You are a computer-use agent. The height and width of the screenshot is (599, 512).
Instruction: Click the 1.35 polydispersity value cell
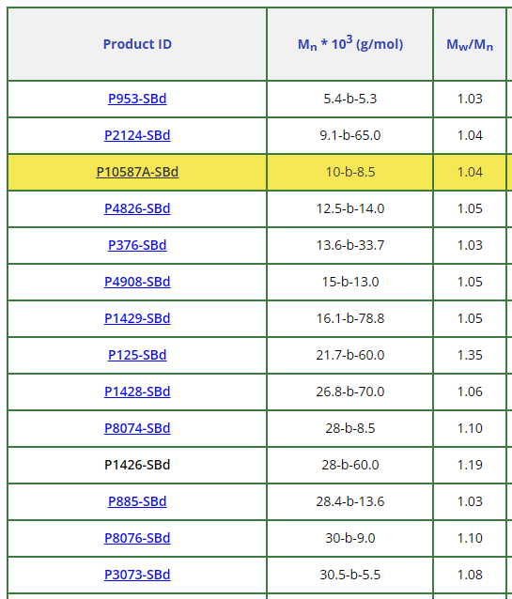(470, 355)
